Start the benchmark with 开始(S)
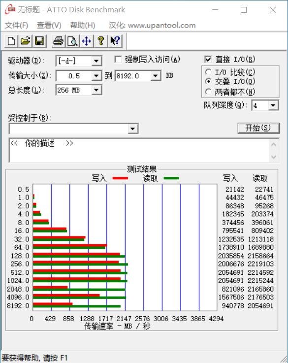Viewport: 288px width, 363px height. [258, 128]
